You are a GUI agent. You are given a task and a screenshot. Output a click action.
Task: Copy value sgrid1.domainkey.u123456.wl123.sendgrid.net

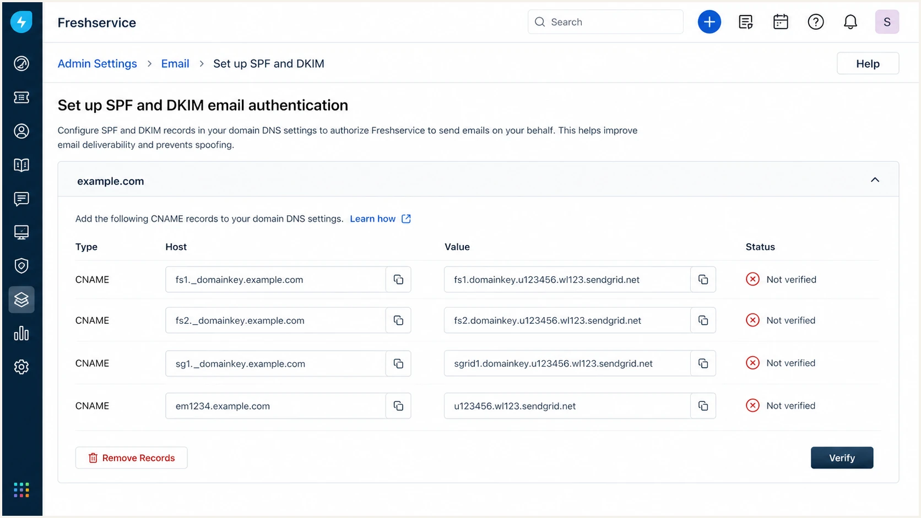coord(703,363)
